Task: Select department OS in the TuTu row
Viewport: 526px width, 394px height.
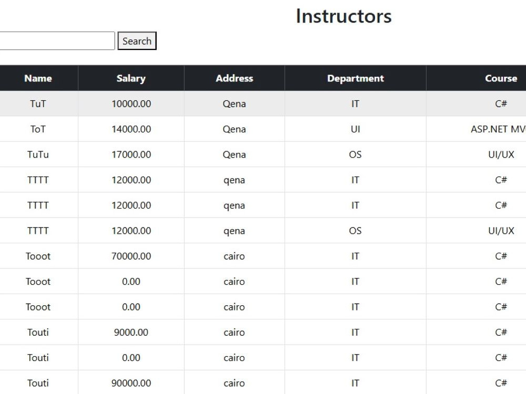Action: pos(355,154)
